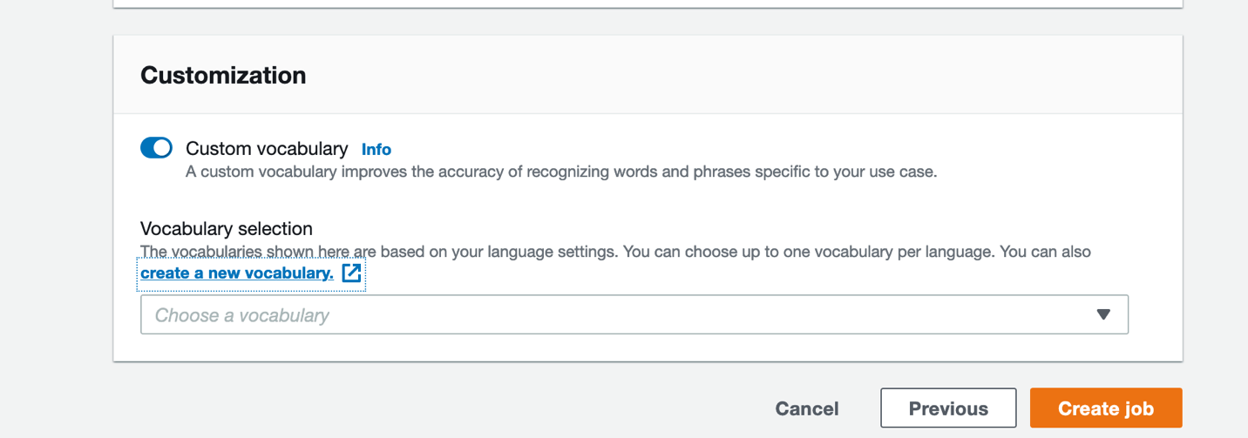Click the Customization section heading
This screenshot has height=438, width=1248.
pyautogui.click(x=223, y=76)
